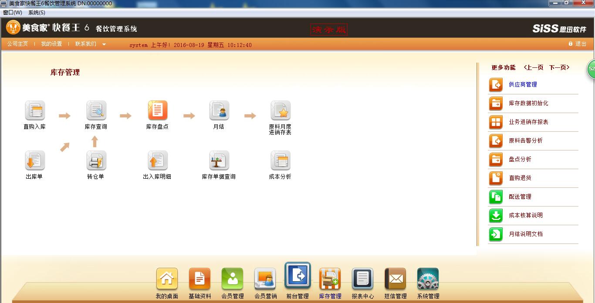Open the 直购入库 module icon
Image resolution: width=595 pixels, height=303 pixels.
click(x=35, y=110)
